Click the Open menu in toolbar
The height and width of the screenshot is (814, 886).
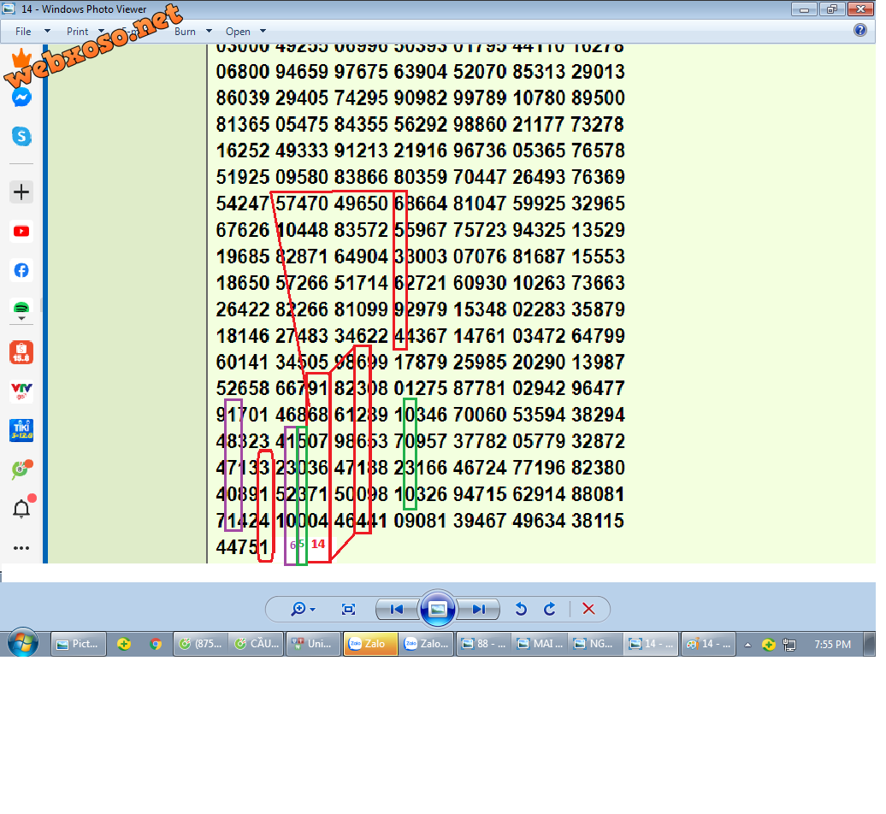[243, 32]
